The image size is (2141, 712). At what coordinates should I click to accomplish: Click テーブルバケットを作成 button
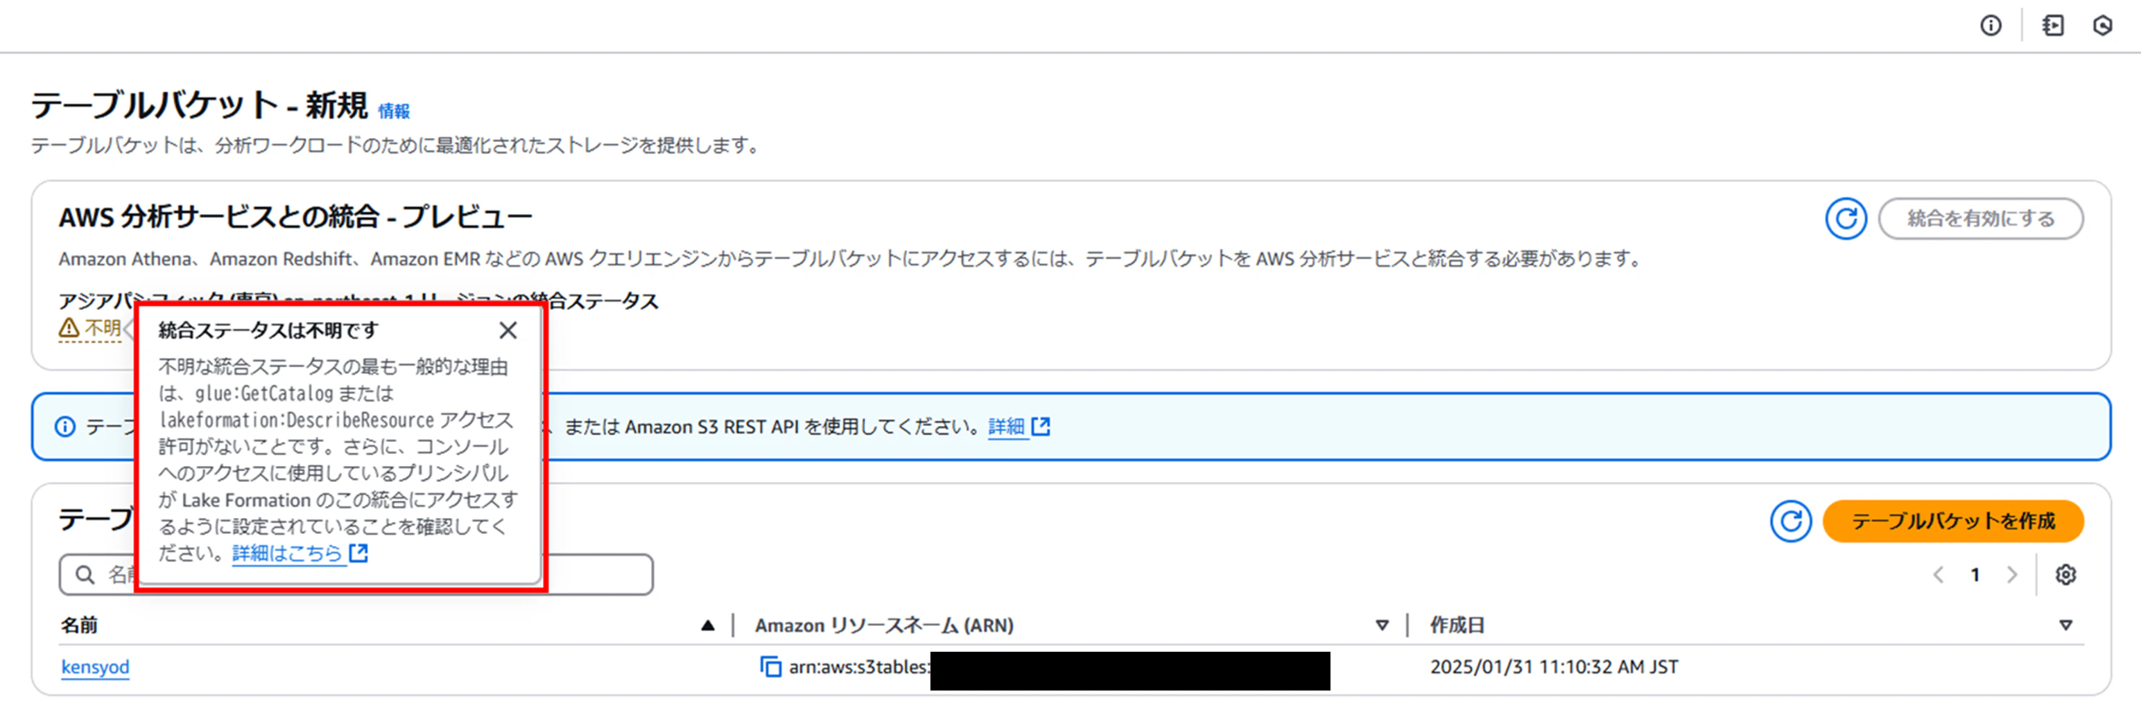coord(1953,521)
